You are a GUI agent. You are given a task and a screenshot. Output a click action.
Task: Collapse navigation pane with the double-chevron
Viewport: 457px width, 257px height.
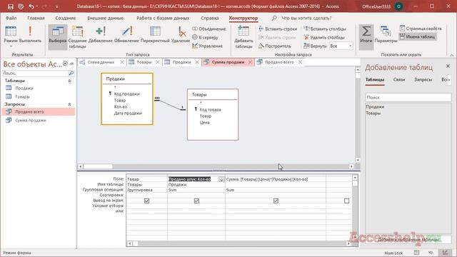click(72, 64)
